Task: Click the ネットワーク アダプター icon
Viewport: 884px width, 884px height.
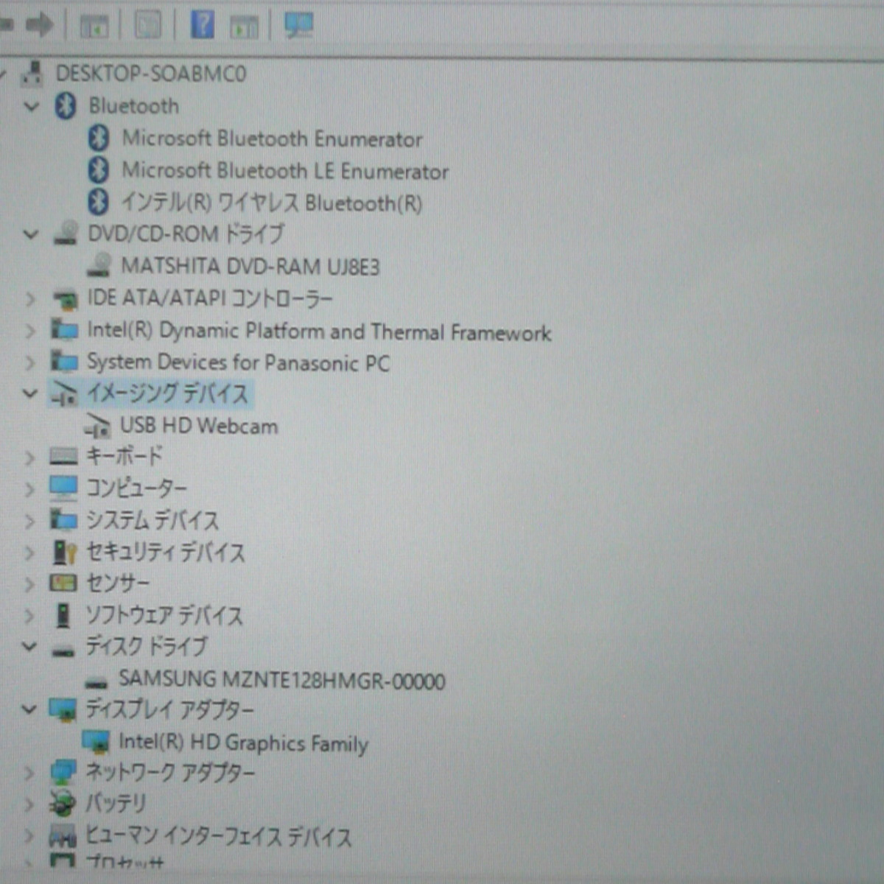Action: [63, 773]
